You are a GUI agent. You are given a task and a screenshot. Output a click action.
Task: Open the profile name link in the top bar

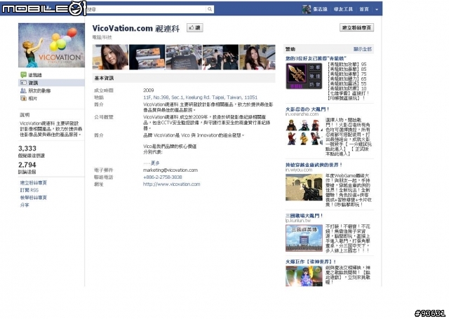pos(320,9)
